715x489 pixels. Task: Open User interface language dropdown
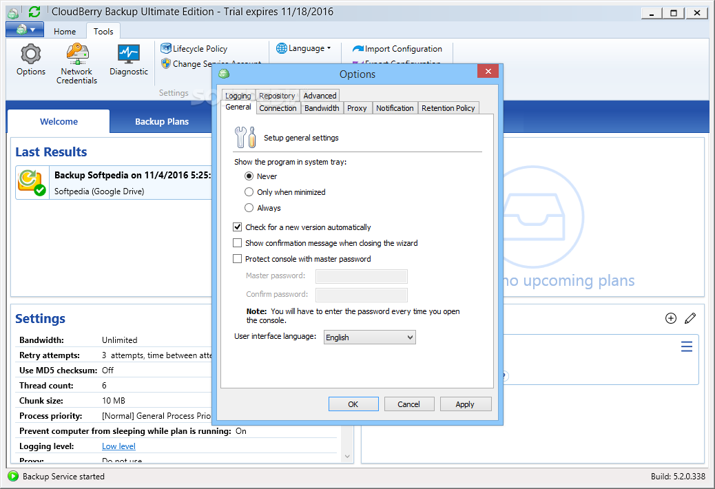tap(369, 337)
